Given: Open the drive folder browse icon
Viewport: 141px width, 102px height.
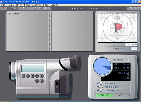Looking at the screenshot, I should pos(129,60).
